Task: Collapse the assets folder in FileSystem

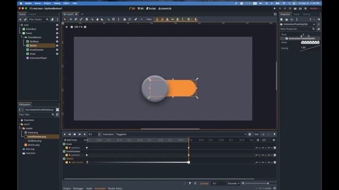Action: (21, 128)
